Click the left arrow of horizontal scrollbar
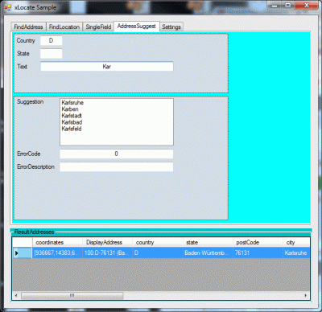 16,295
